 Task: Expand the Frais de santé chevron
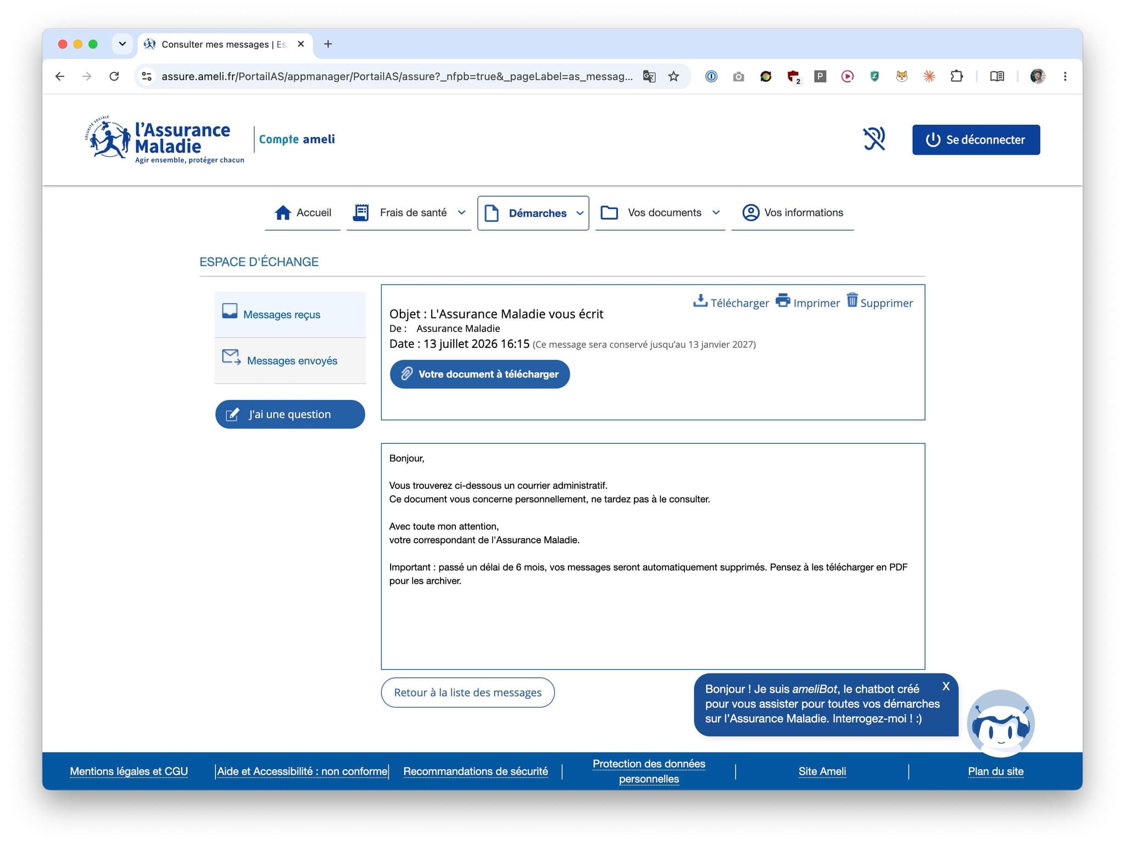click(x=461, y=213)
